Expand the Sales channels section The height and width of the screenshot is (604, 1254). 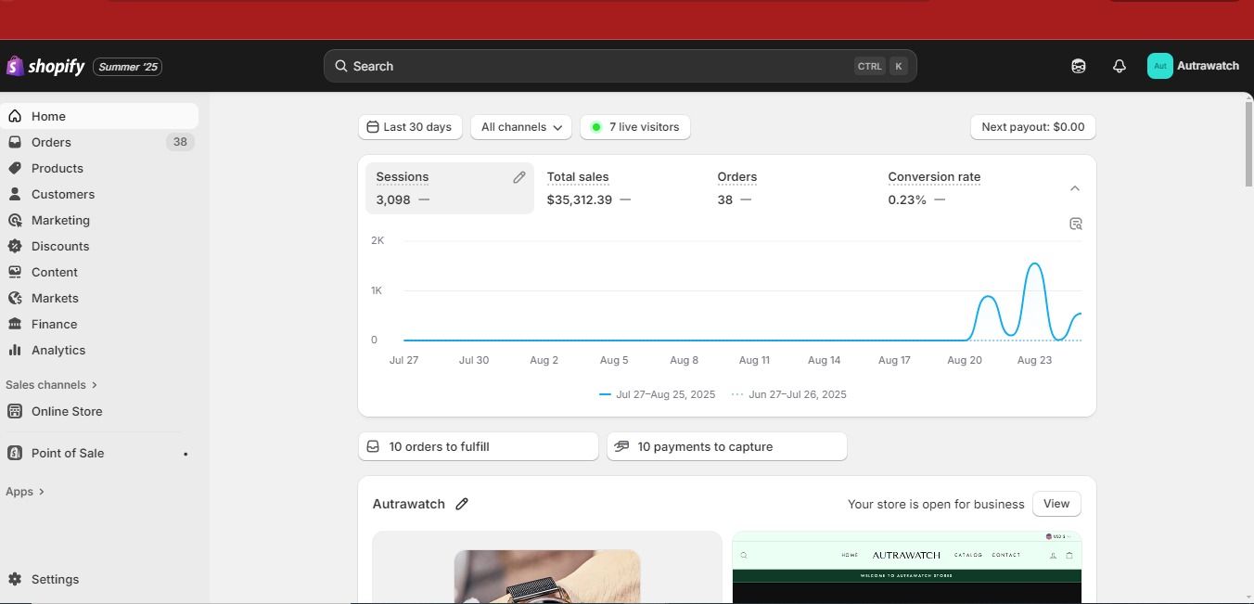click(51, 385)
